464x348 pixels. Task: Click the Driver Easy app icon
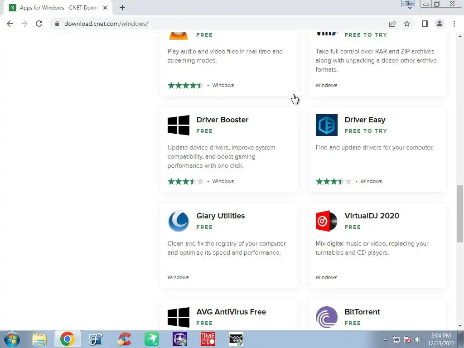tap(326, 125)
